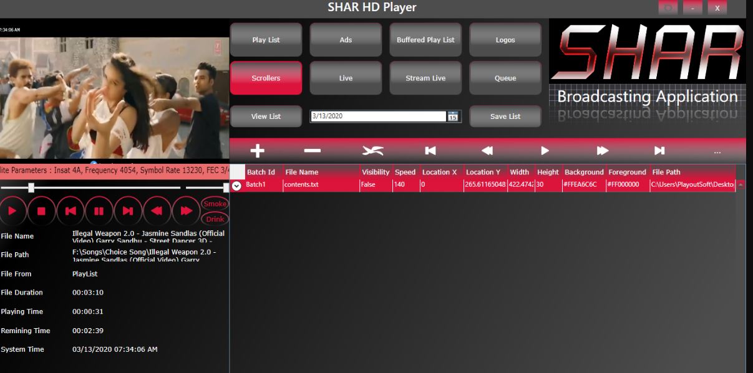Click the Background cell #FFEA6C6C
753x373 pixels.
584,185
